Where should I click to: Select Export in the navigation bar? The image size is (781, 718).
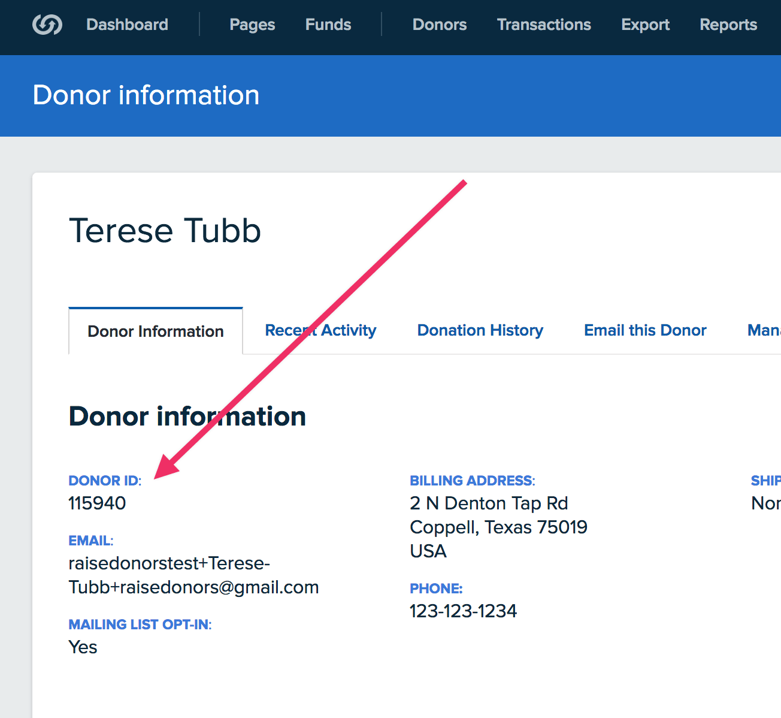tap(645, 25)
